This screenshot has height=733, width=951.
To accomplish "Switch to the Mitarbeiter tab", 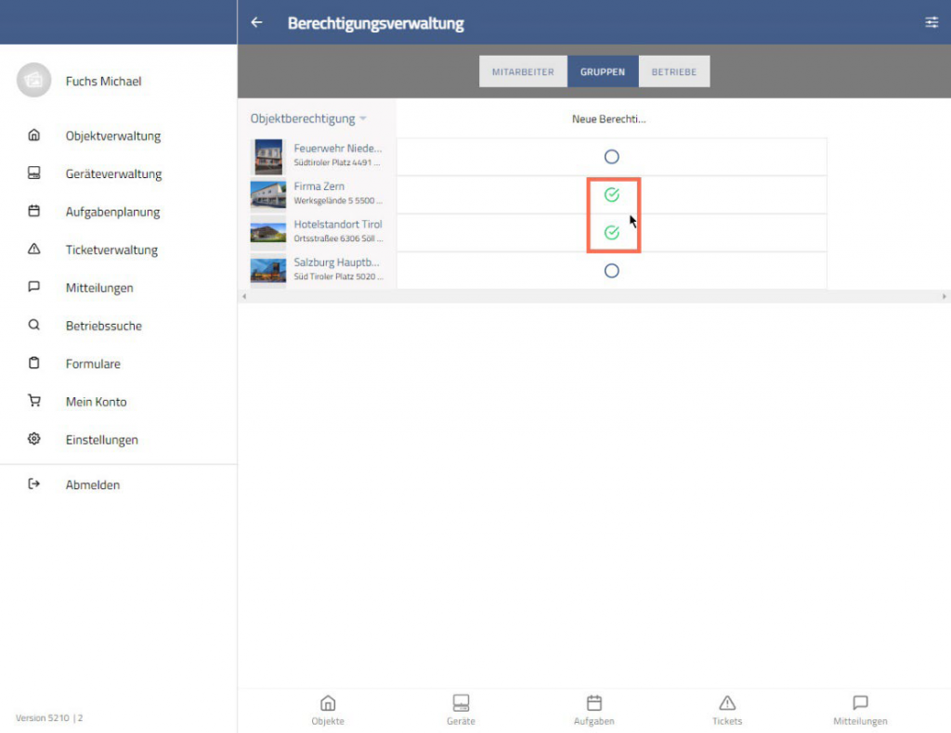I will pos(523,71).
